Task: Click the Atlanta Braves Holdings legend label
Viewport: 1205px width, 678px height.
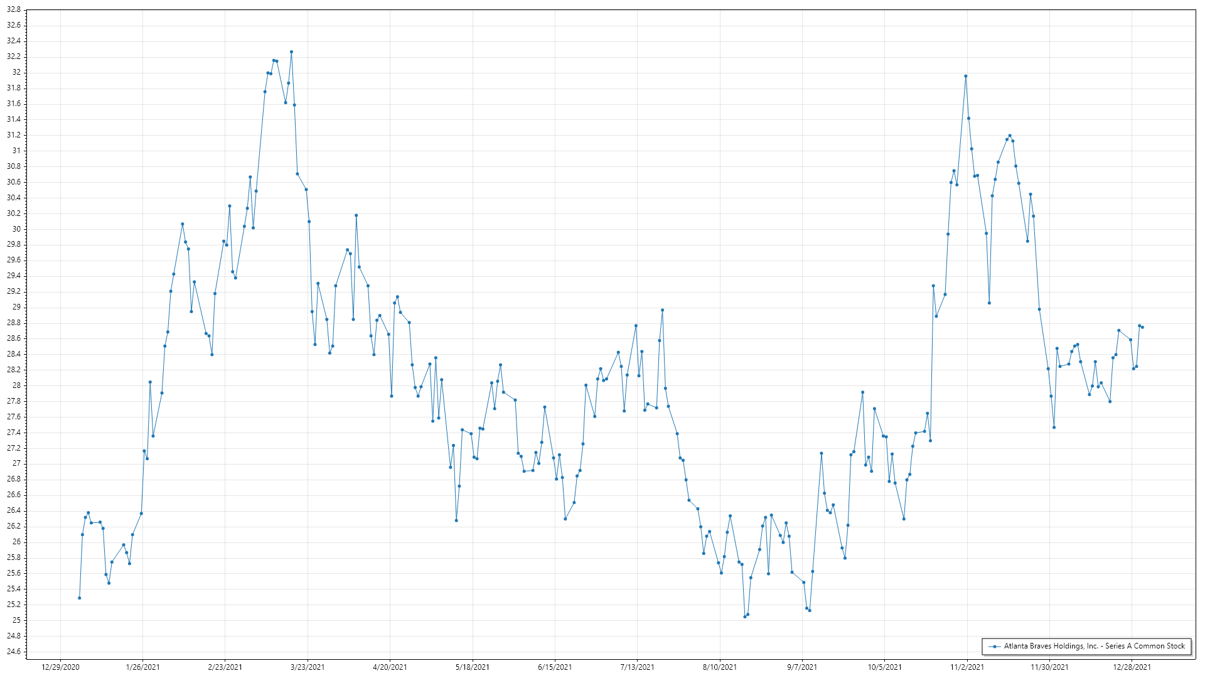Action: pyautogui.click(x=1094, y=646)
